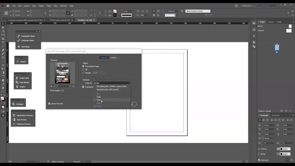Toggle the Hyphenate checkbox
Viewport: 295px width, 166px height.
pyautogui.click(x=259, y=160)
